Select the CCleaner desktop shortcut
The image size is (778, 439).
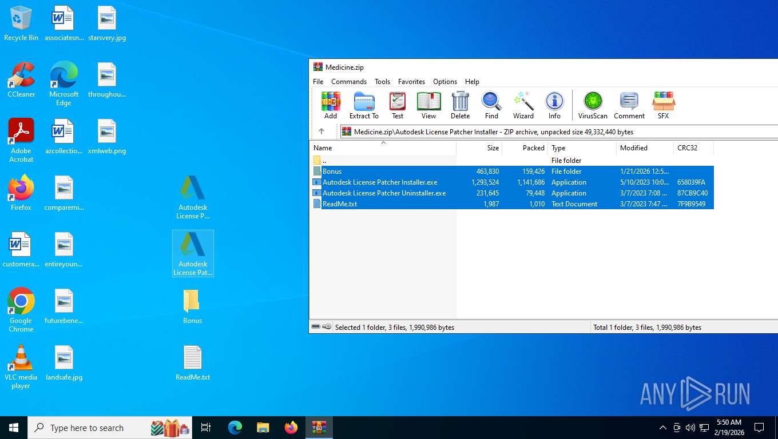tap(21, 80)
